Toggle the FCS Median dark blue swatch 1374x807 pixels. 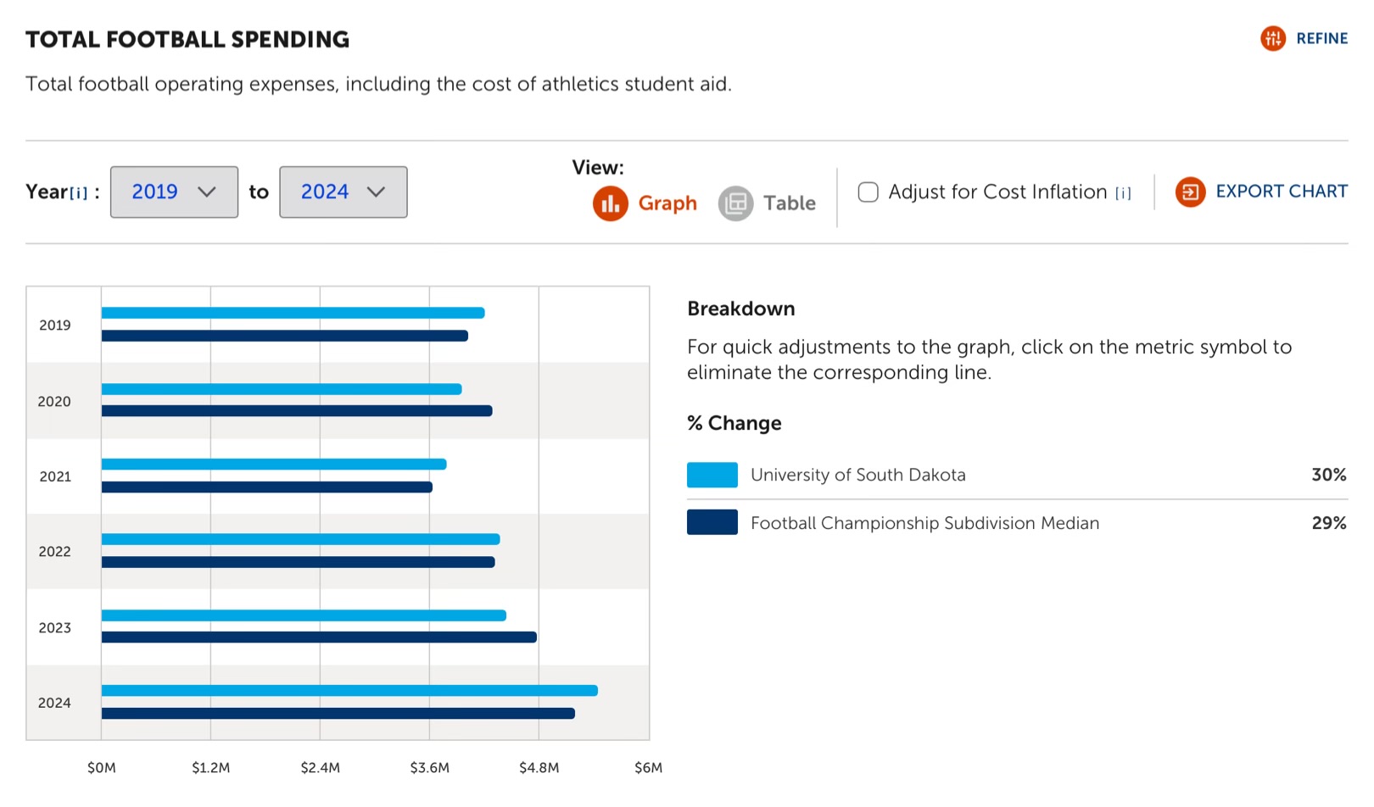[712, 522]
